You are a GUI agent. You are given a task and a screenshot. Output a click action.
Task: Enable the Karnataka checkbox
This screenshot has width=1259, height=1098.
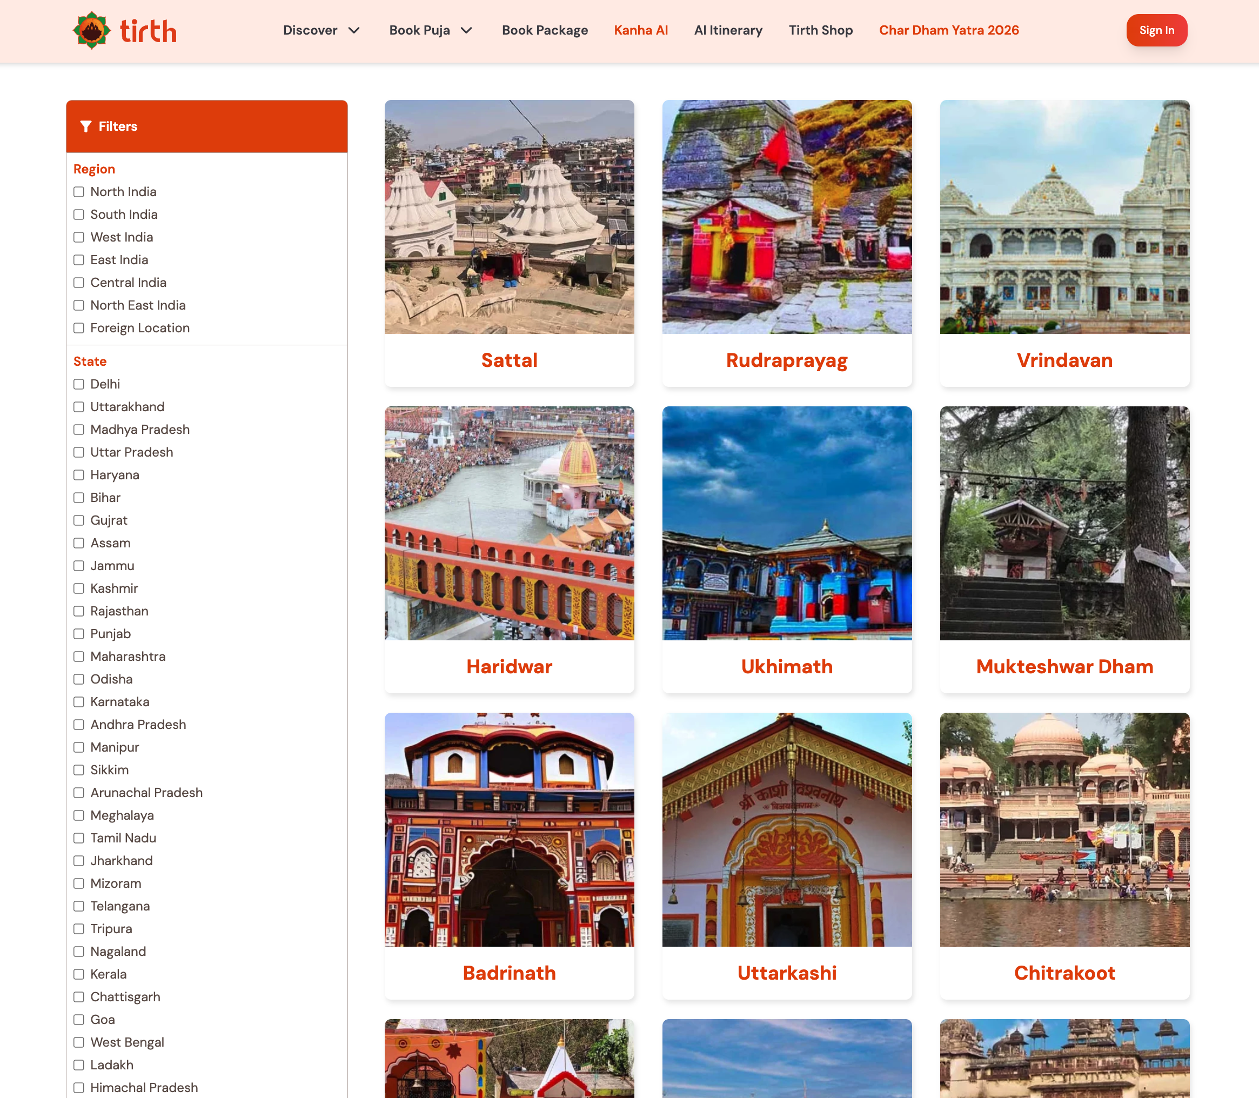click(x=79, y=701)
